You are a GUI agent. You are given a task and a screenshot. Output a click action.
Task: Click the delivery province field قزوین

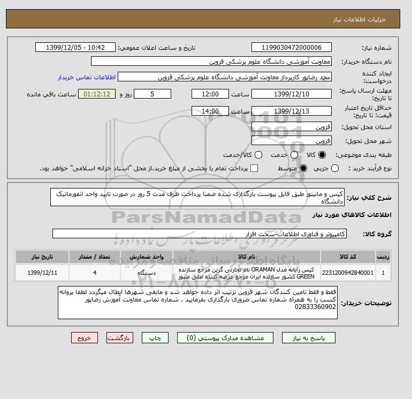tap(292, 127)
